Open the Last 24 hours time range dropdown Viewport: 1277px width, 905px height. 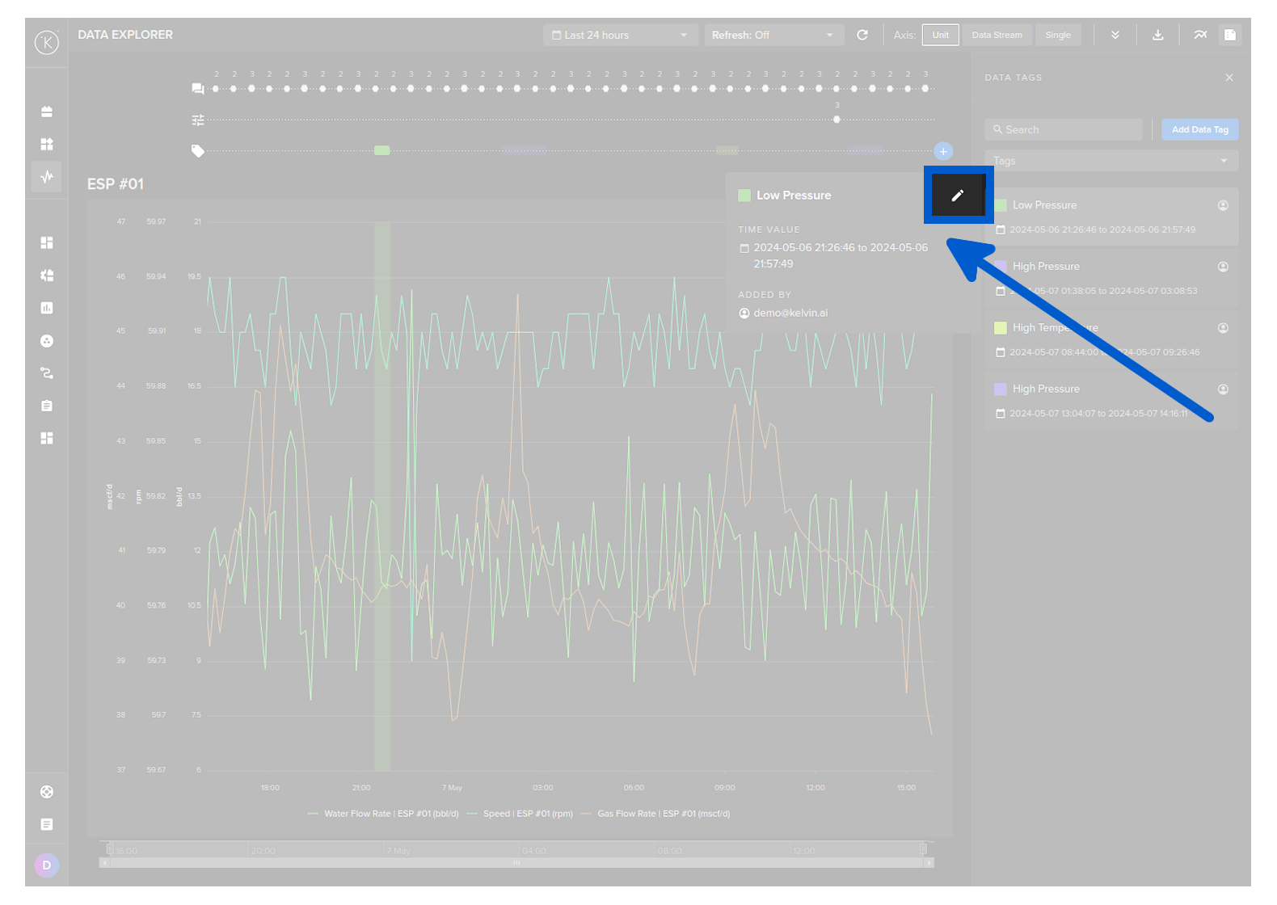point(619,36)
